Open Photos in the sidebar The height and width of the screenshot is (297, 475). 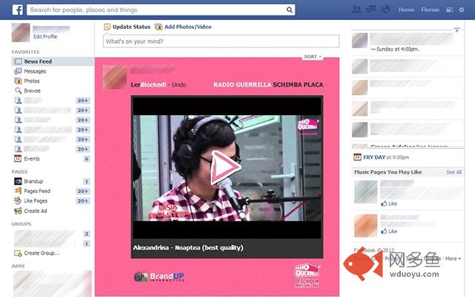click(32, 81)
